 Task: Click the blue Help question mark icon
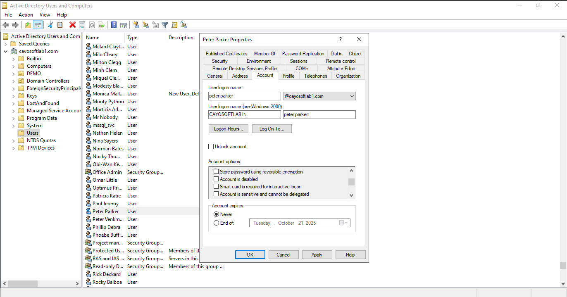click(x=114, y=25)
